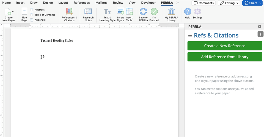Image resolution: width=264 pixels, height=137 pixels.
Task: Open the Comments pane
Action: (204, 3)
